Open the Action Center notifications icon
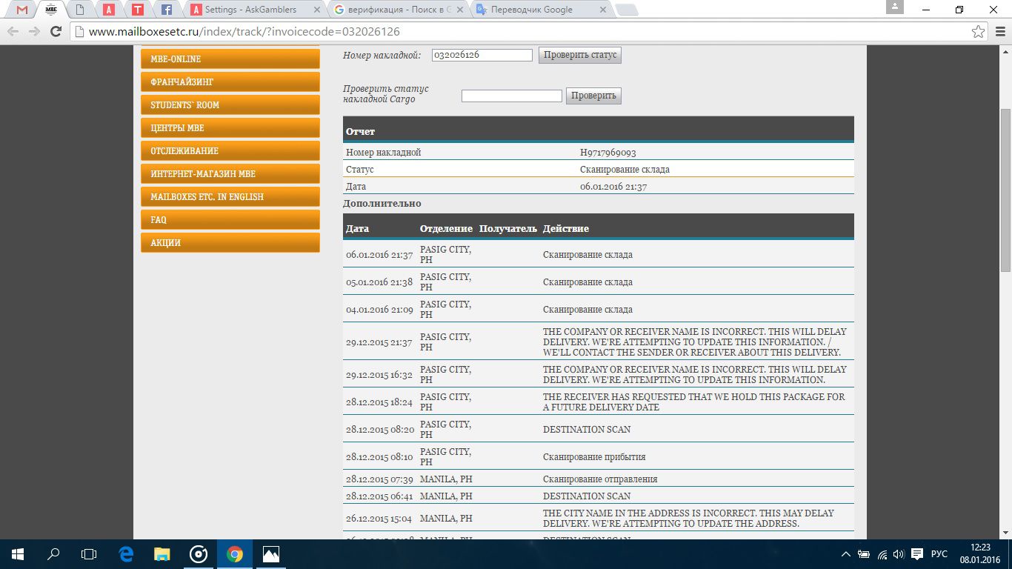1012x569 pixels. pos(916,554)
